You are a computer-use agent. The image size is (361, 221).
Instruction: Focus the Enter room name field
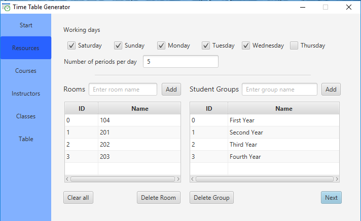pos(123,90)
